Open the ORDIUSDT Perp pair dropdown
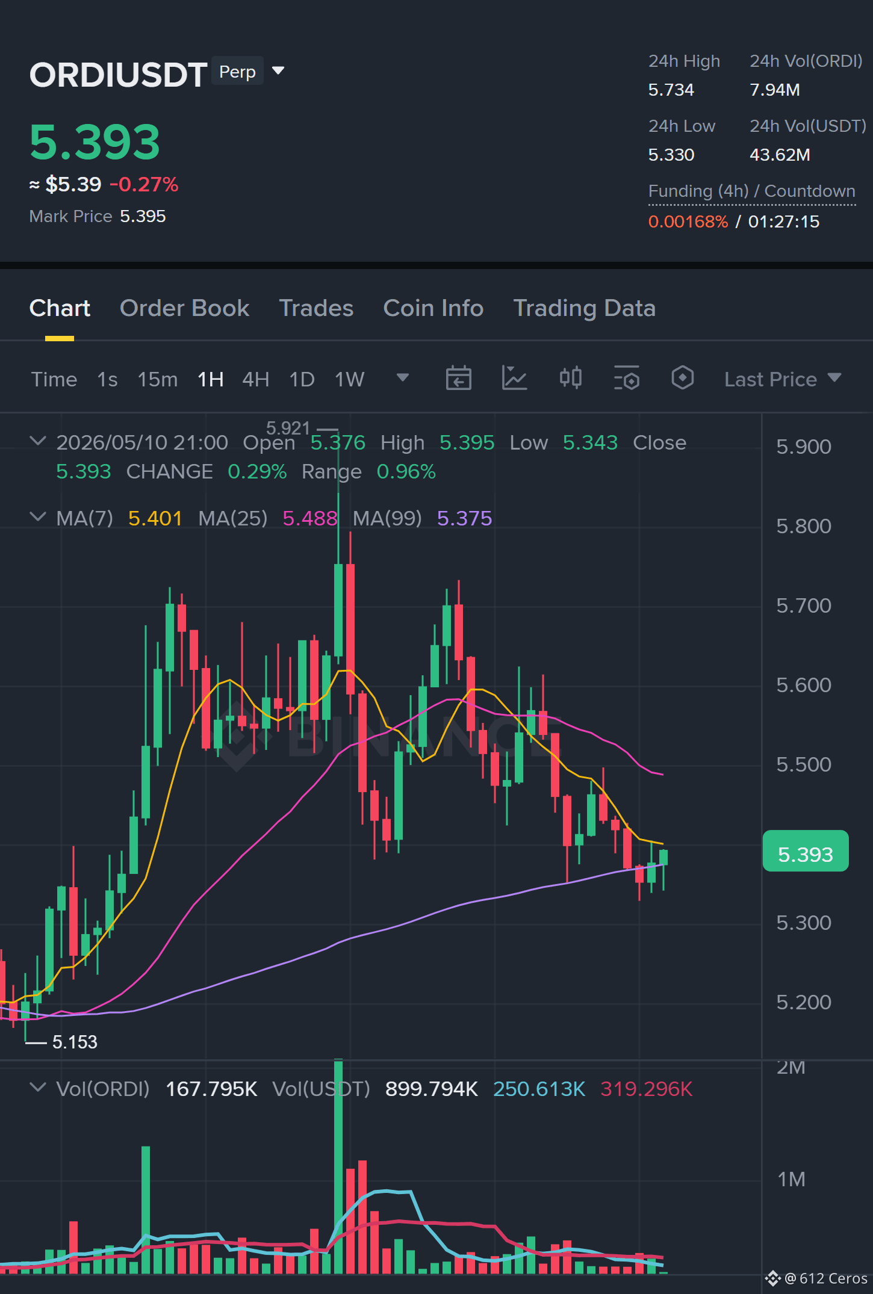 [x=278, y=71]
